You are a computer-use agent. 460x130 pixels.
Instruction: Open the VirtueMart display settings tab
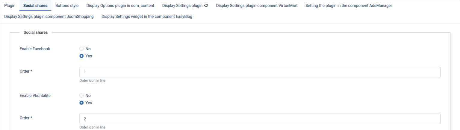click(x=257, y=6)
